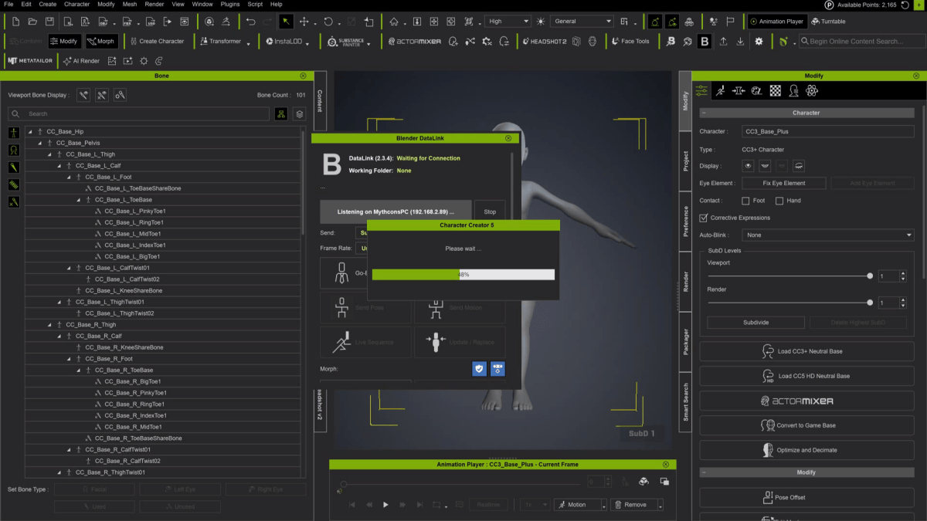Viewport: 927px width, 521px height.
Task: Open the High quality dropdown
Action: (508, 22)
